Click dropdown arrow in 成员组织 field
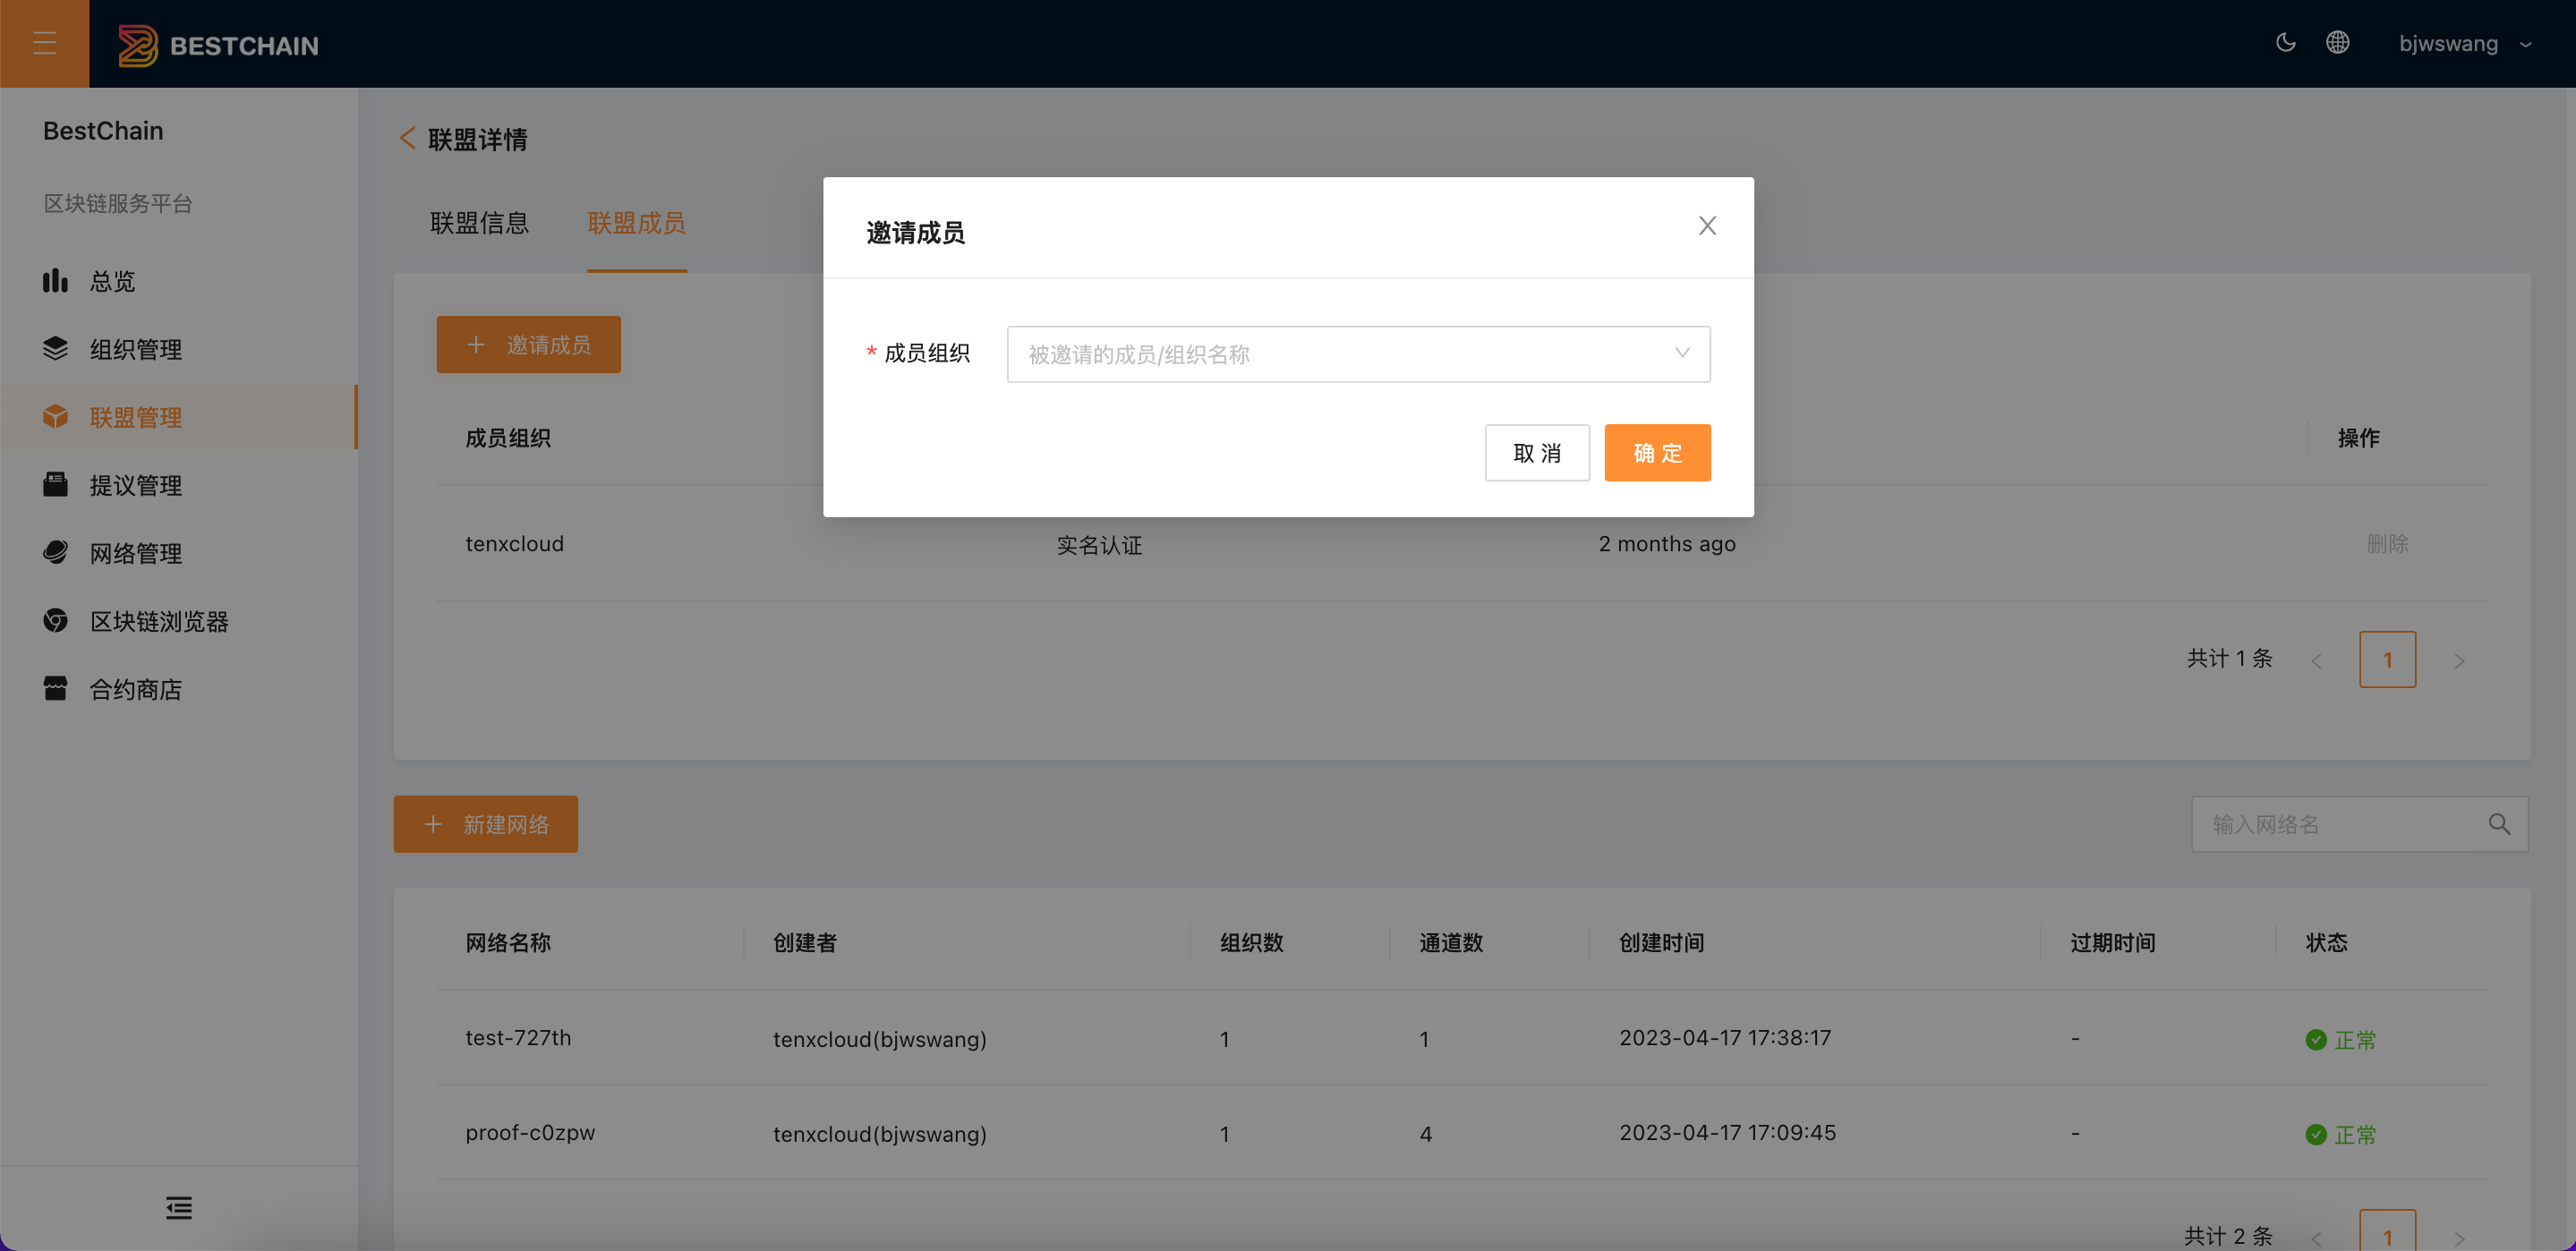 point(1682,353)
